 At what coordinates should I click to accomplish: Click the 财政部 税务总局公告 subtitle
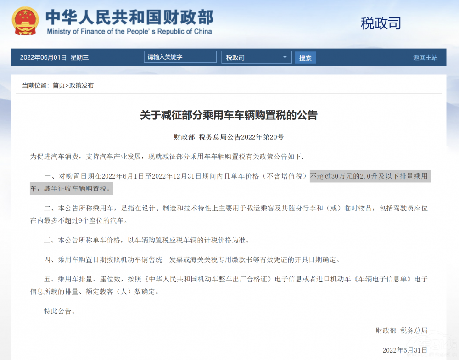click(x=229, y=137)
